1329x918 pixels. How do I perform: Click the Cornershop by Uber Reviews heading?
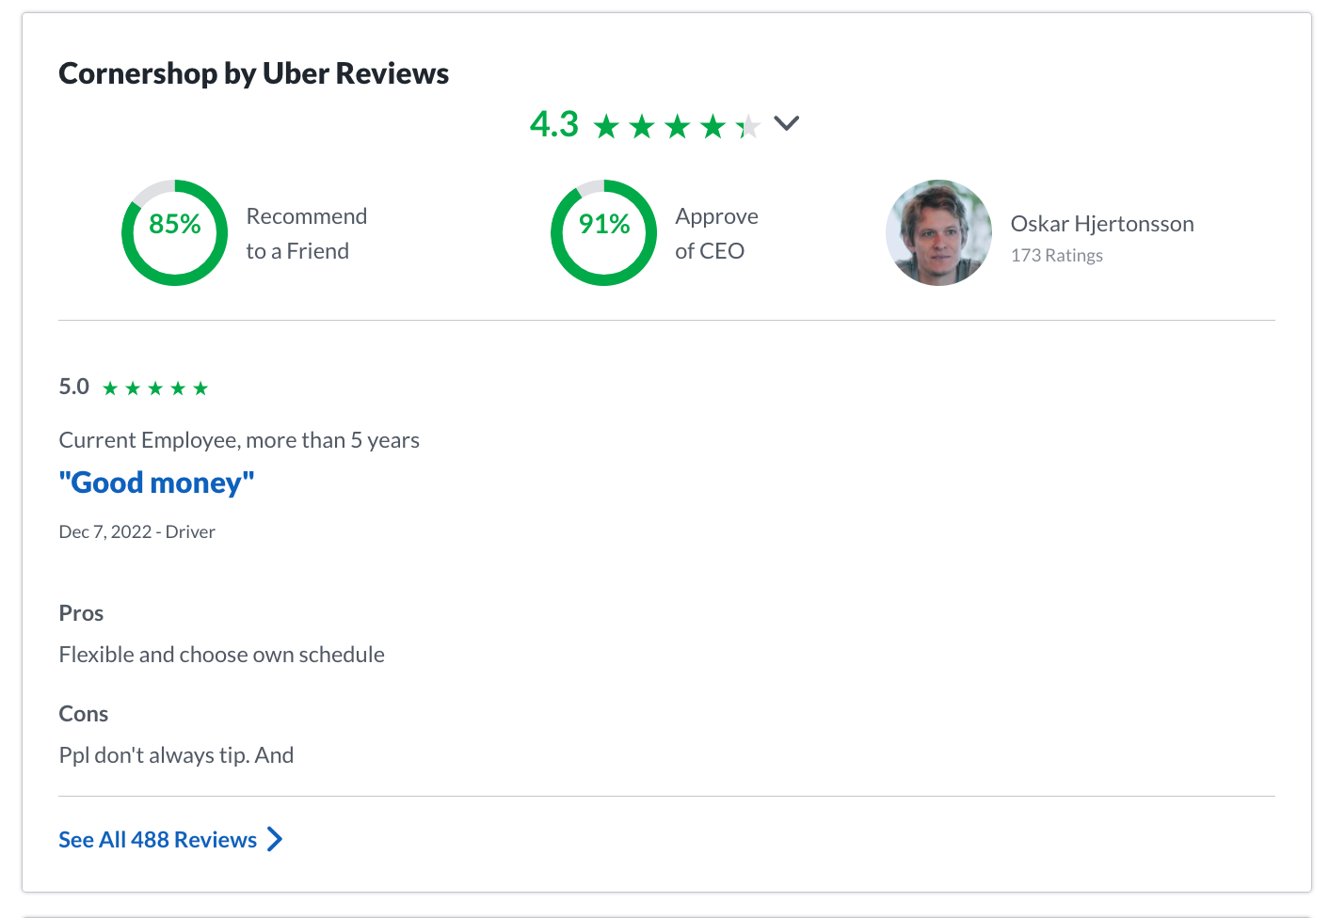(253, 73)
